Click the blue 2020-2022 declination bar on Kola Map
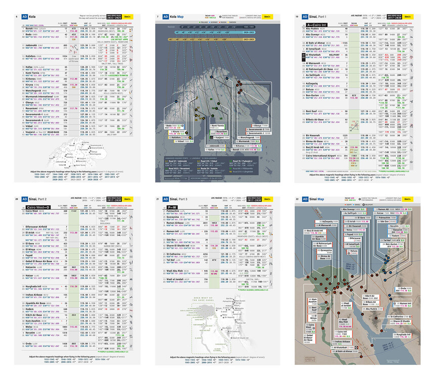 (215, 32)
